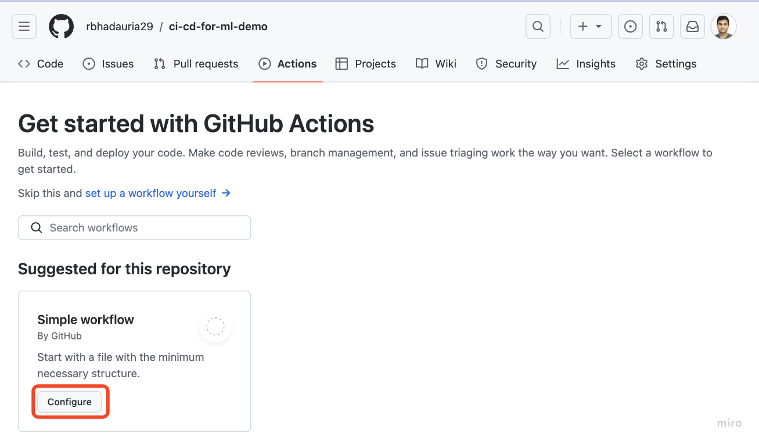Open the notifications inbox icon
This screenshot has width=759, height=444.
[692, 27]
